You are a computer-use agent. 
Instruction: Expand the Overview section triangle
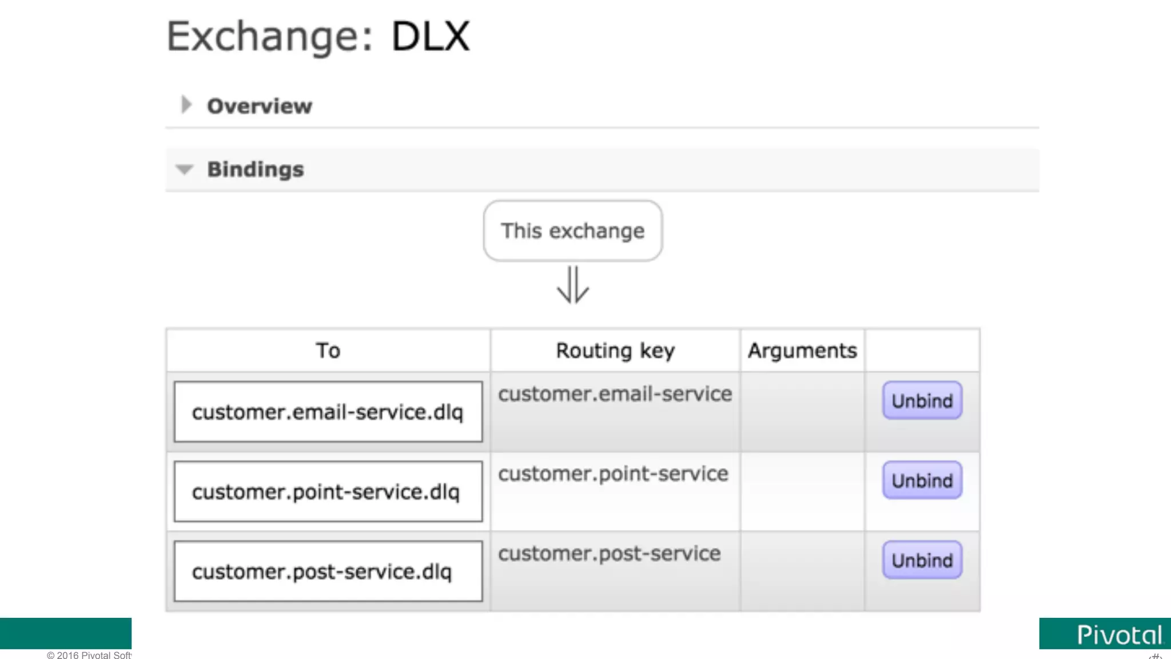tap(186, 105)
